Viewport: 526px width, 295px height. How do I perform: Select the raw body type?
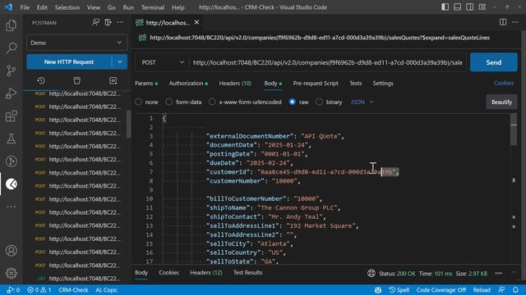293,102
